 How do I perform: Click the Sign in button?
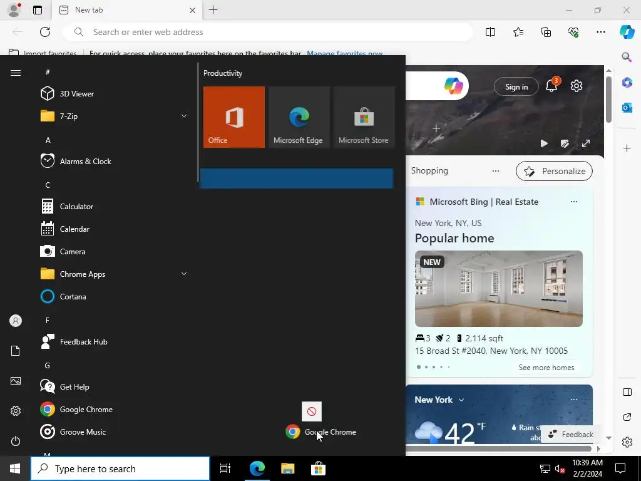point(516,86)
